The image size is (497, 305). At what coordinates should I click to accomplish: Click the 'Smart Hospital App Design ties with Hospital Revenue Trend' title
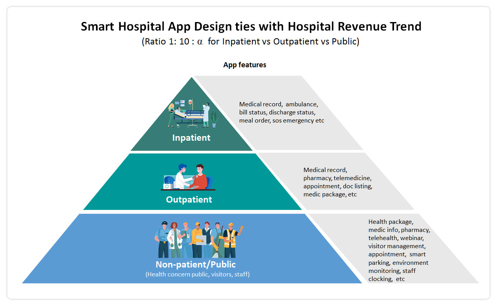(251, 26)
